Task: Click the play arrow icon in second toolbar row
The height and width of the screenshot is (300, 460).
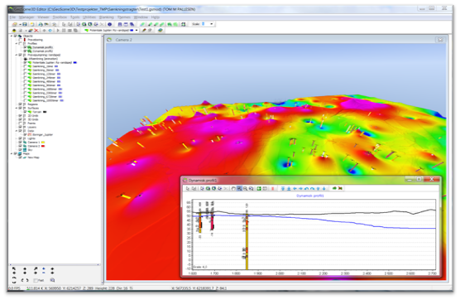Action: pyautogui.click(x=58, y=31)
